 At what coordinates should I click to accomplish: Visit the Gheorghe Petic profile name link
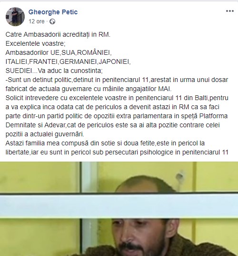click(x=53, y=12)
